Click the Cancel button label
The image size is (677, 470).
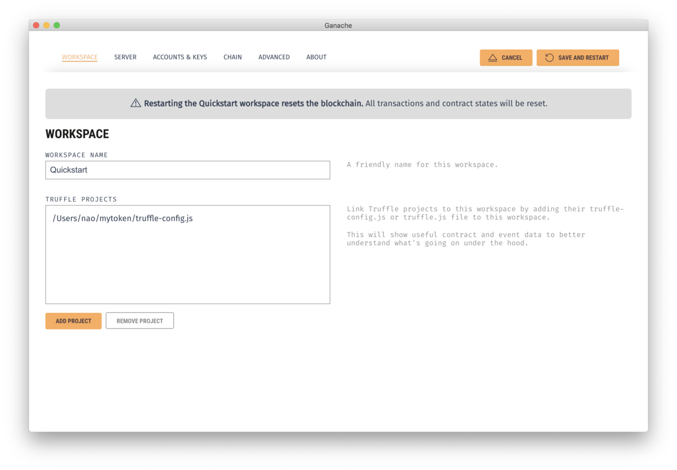pos(512,57)
